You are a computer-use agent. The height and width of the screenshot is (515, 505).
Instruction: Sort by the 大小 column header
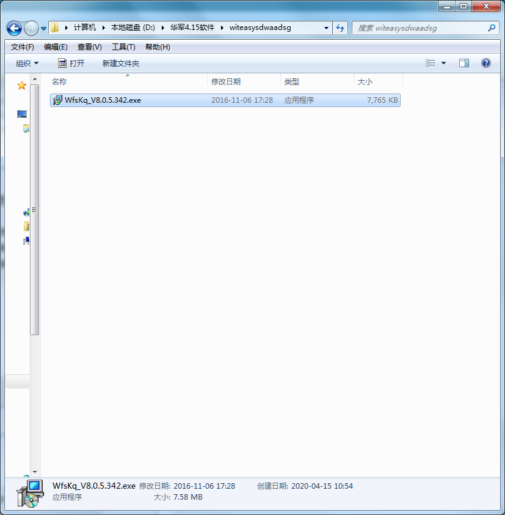379,81
